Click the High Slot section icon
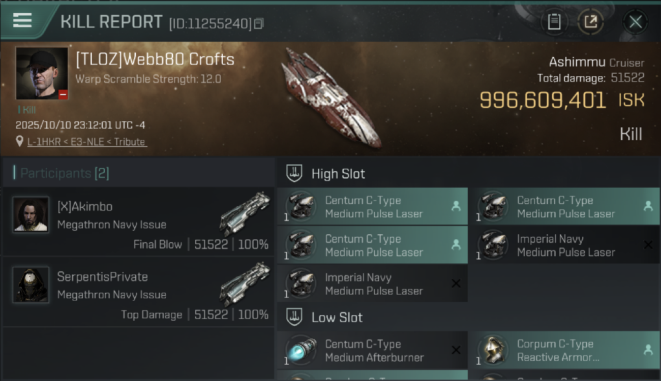 (x=295, y=174)
